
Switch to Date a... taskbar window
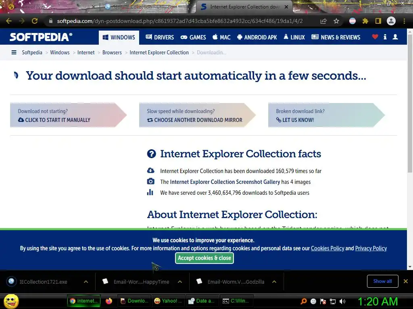pyautogui.click(x=202, y=301)
